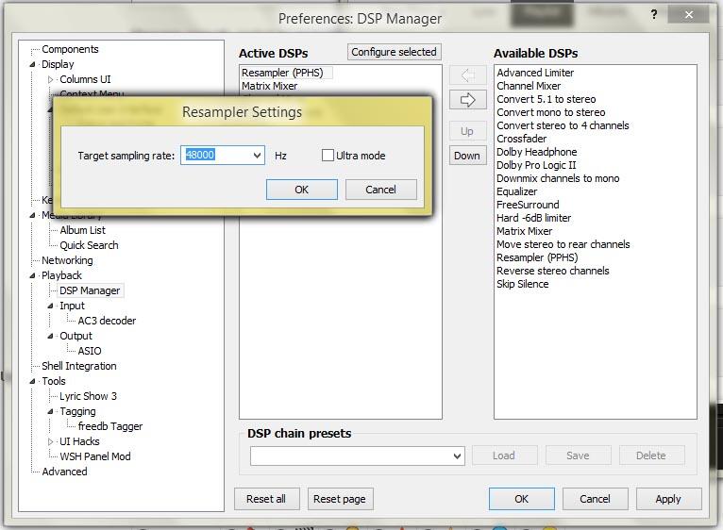Enable the Ultra mode checkbox
This screenshot has width=723, height=530.
coord(328,156)
